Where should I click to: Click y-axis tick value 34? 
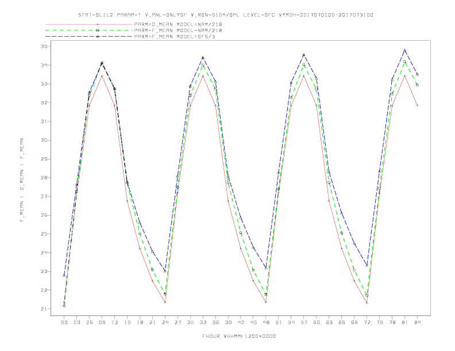click(44, 65)
